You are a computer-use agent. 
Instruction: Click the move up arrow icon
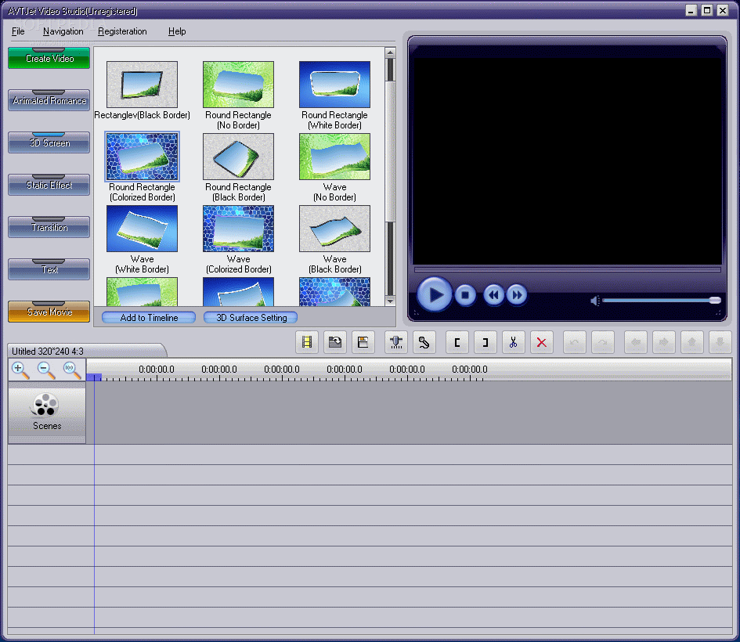pyautogui.click(x=692, y=342)
